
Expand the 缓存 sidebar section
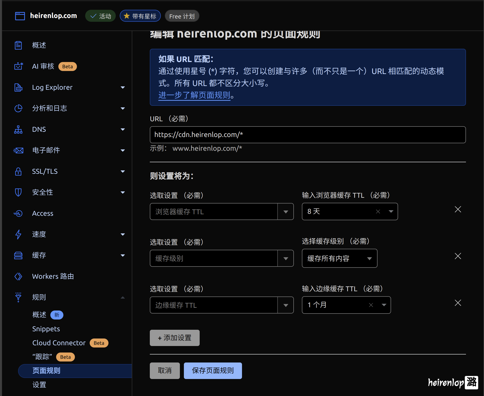point(123,255)
